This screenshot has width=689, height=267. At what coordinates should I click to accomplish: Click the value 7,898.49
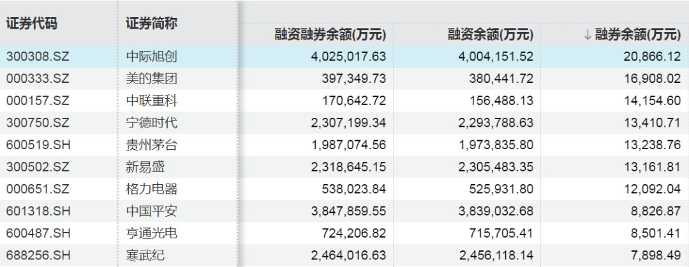pyautogui.click(x=655, y=256)
